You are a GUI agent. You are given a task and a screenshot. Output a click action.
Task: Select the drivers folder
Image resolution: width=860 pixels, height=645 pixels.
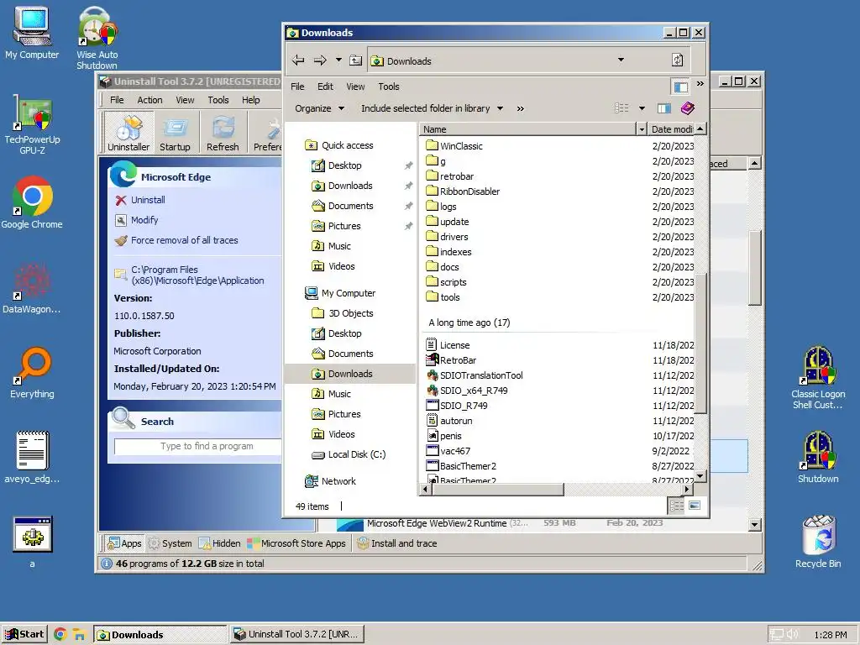pyautogui.click(x=454, y=237)
